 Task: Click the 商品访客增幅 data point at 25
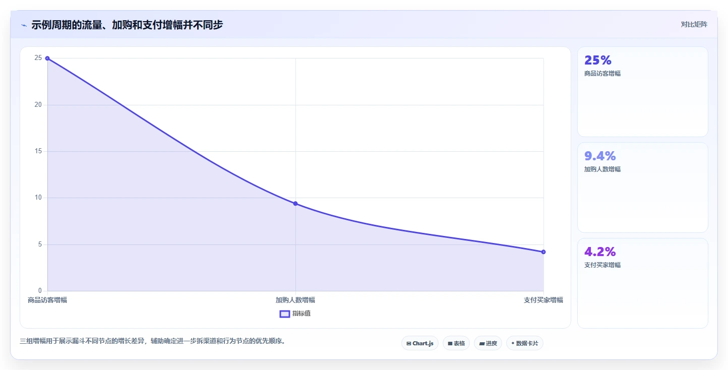point(47,58)
